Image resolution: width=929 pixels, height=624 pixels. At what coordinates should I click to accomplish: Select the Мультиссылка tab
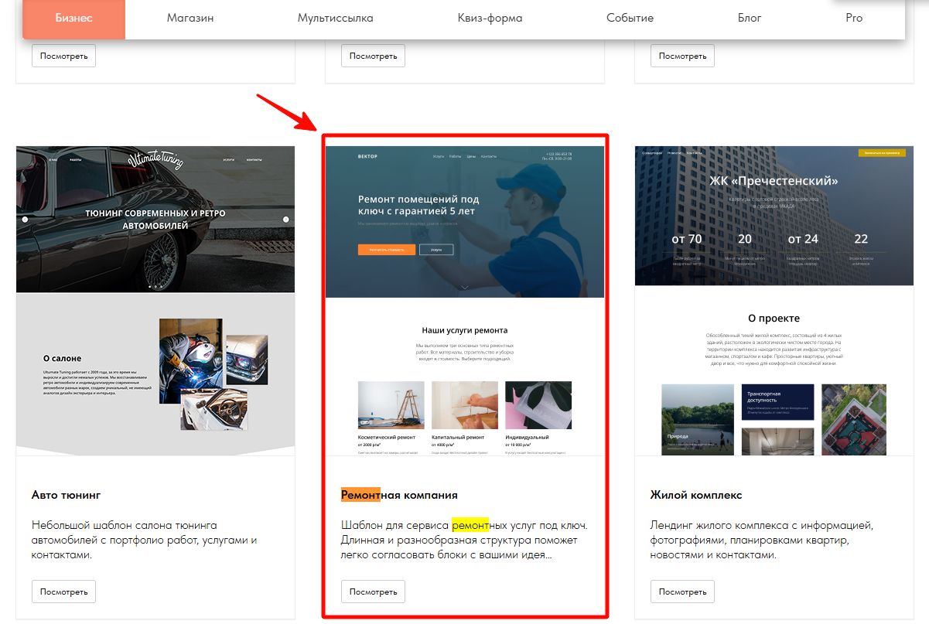pyautogui.click(x=335, y=18)
